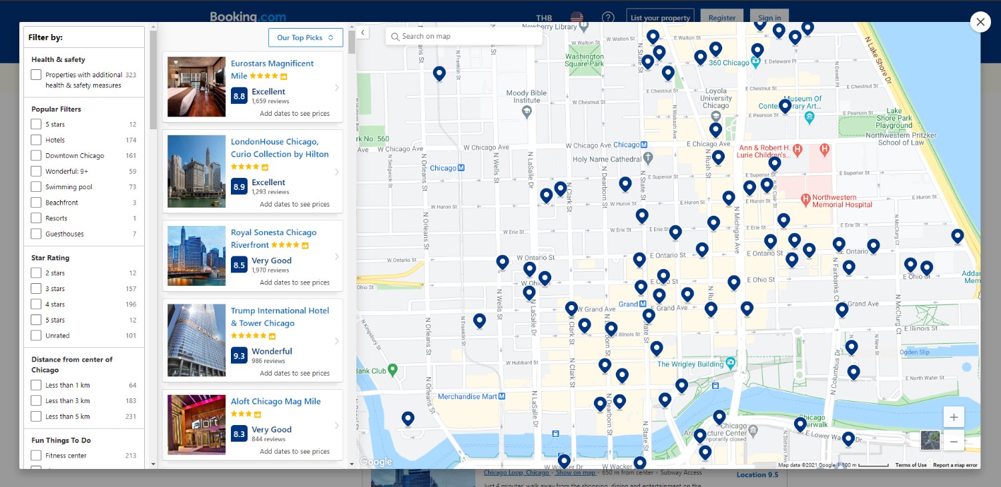Tick the Swimming pool filter
1001x487 pixels.
pos(36,187)
